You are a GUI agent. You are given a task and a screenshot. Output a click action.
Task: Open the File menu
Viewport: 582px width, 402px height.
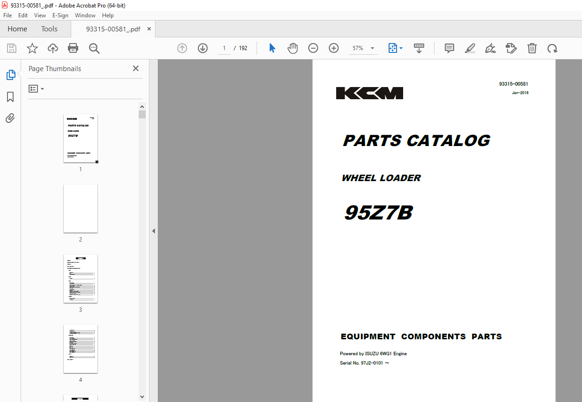click(7, 15)
